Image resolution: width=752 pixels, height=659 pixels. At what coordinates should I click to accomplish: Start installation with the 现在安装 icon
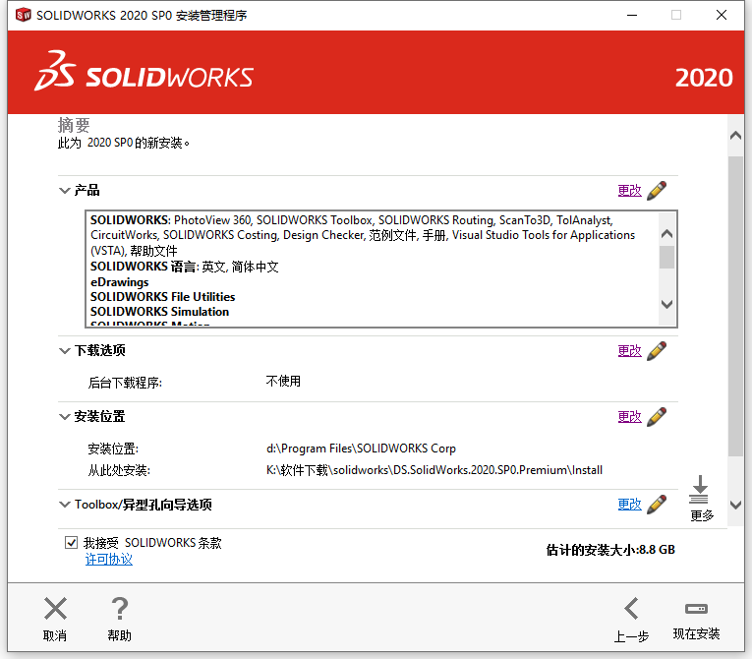[x=696, y=609]
